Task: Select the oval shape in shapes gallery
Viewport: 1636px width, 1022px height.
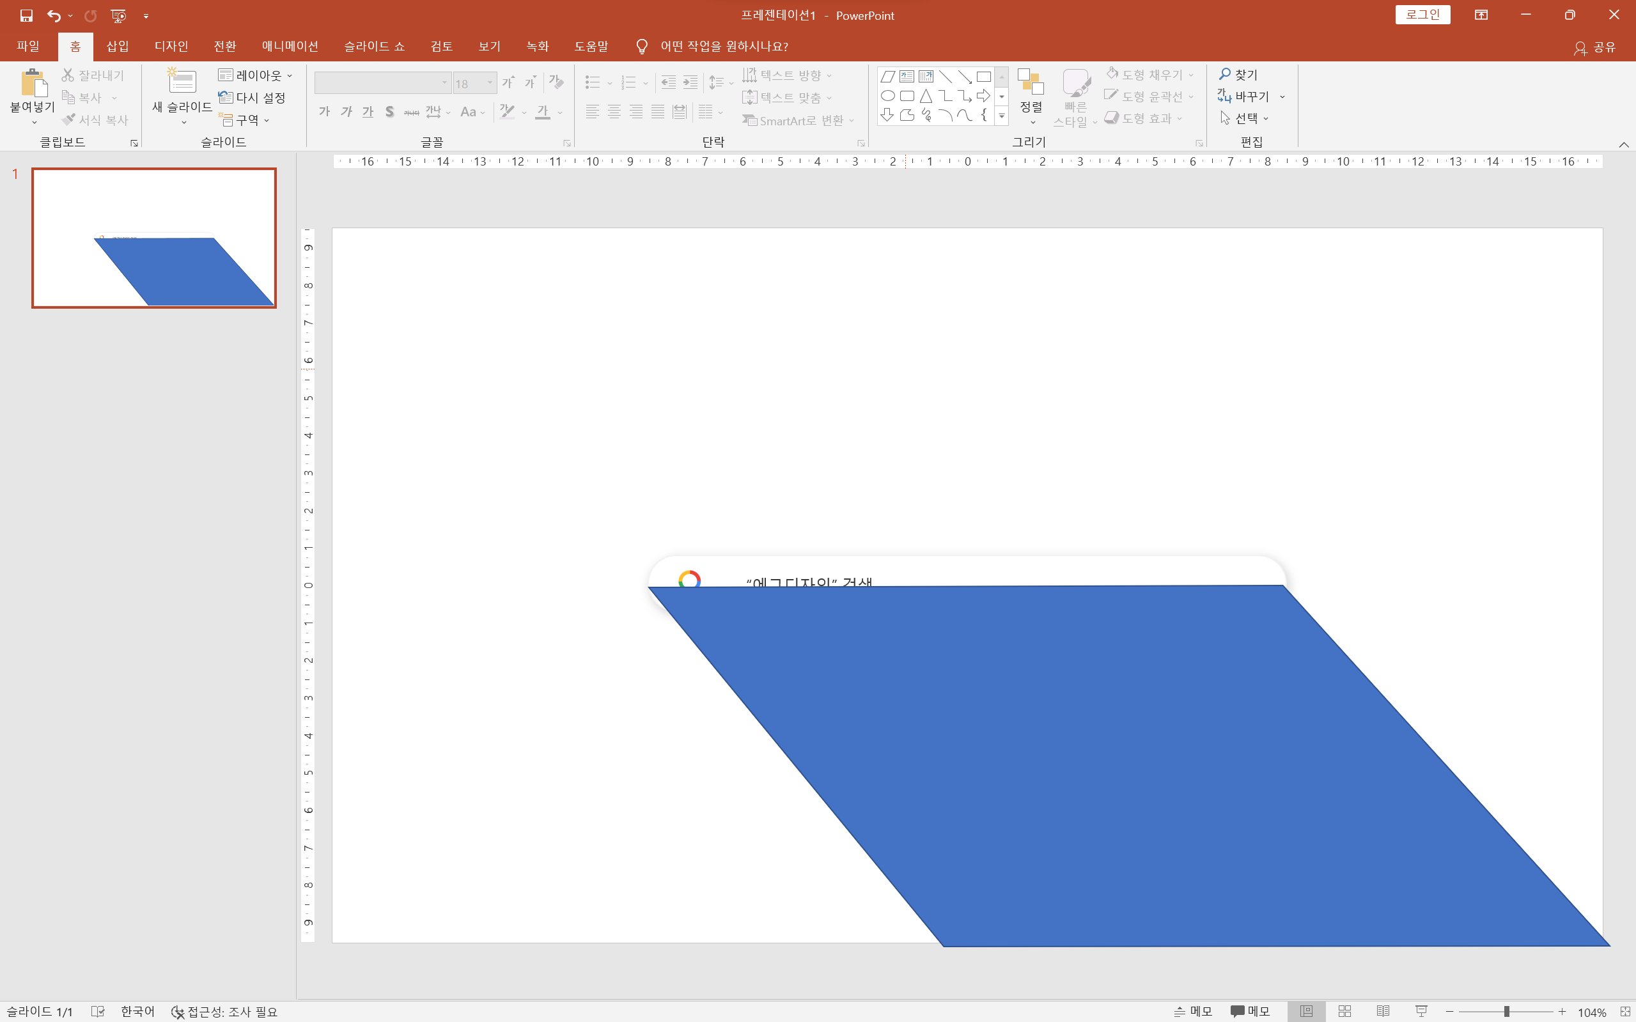Action: 887,96
